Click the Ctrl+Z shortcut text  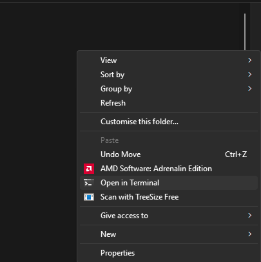[x=236, y=154]
